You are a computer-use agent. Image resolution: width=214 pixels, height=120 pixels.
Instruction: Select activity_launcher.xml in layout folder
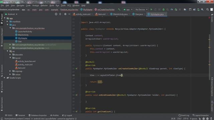point(27,61)
